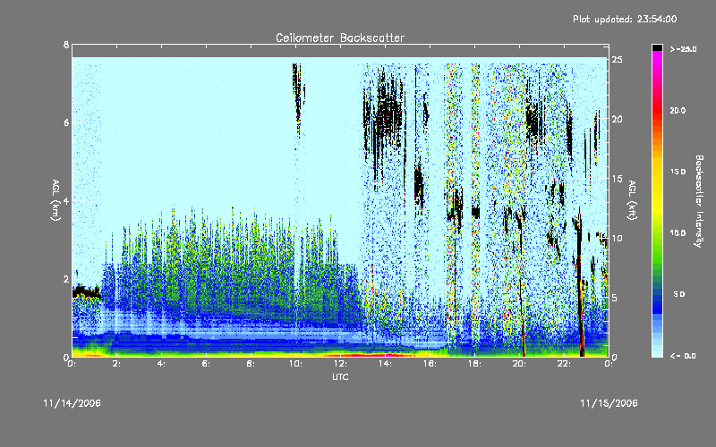Click the "Plot updated: 23:54:00" timestamp
The image size is (716, 447).
(625, 19)
